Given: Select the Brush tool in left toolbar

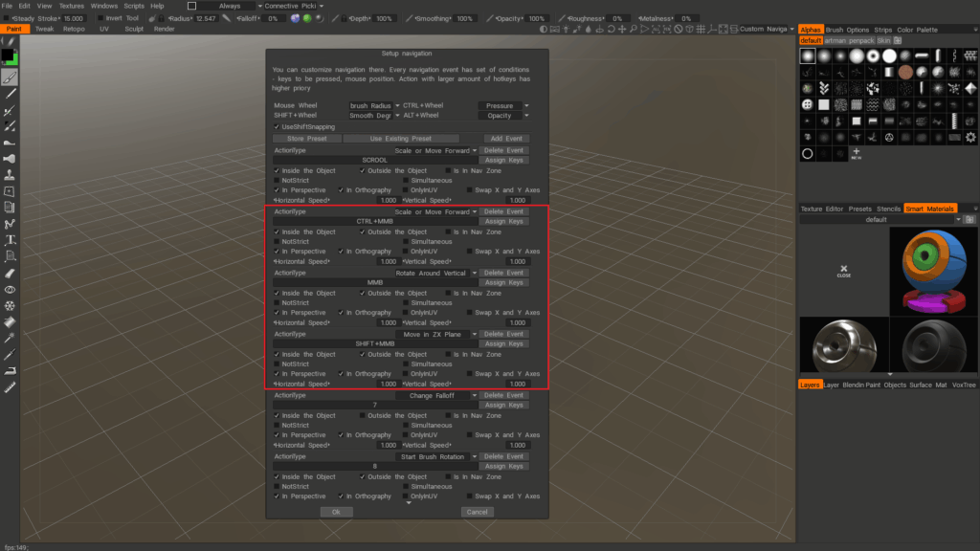Looking at the screenshot, I should 10,77.
